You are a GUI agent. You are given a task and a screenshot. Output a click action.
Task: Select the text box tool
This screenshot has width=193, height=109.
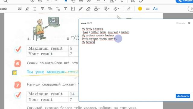coord(73,9)
